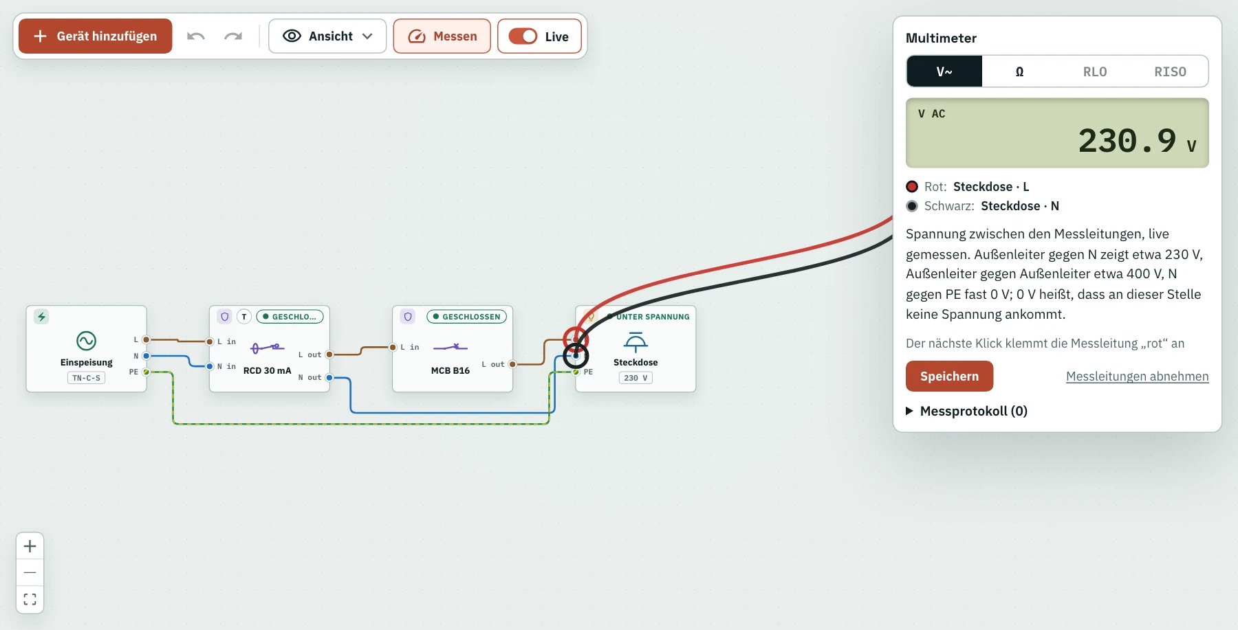Screen dimensions: 1238x630
Task: Zoom in with the plus icon
Action: tap(30, 546)
